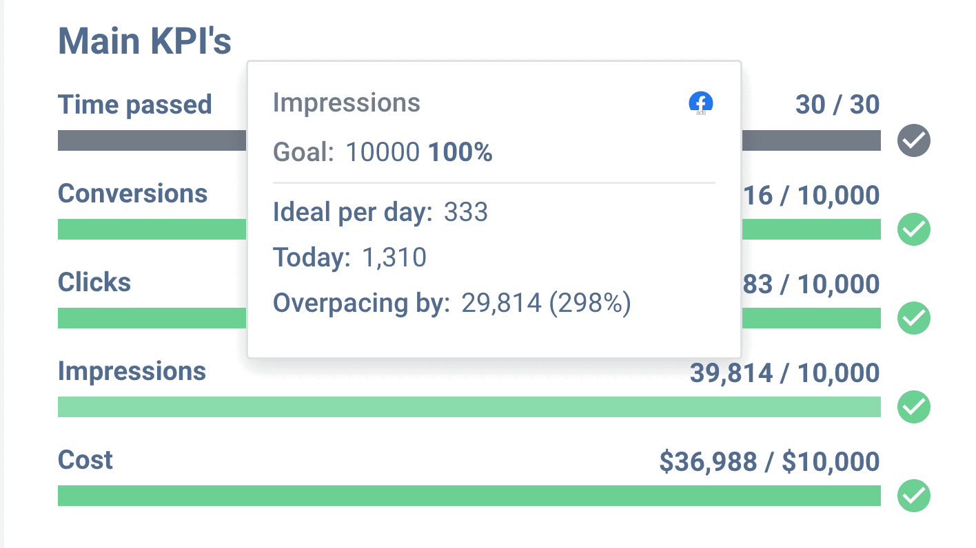
Task: Click the checkmark icon for Impressions row
Action: point(913,408)
